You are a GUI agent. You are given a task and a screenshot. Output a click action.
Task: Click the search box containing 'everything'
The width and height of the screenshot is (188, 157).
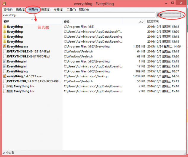click(x=79, y=15)
